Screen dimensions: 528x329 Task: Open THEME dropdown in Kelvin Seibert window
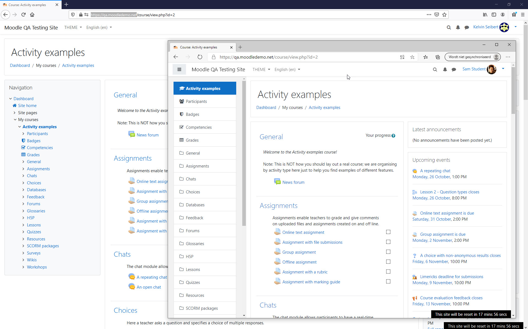coord(73,28)
